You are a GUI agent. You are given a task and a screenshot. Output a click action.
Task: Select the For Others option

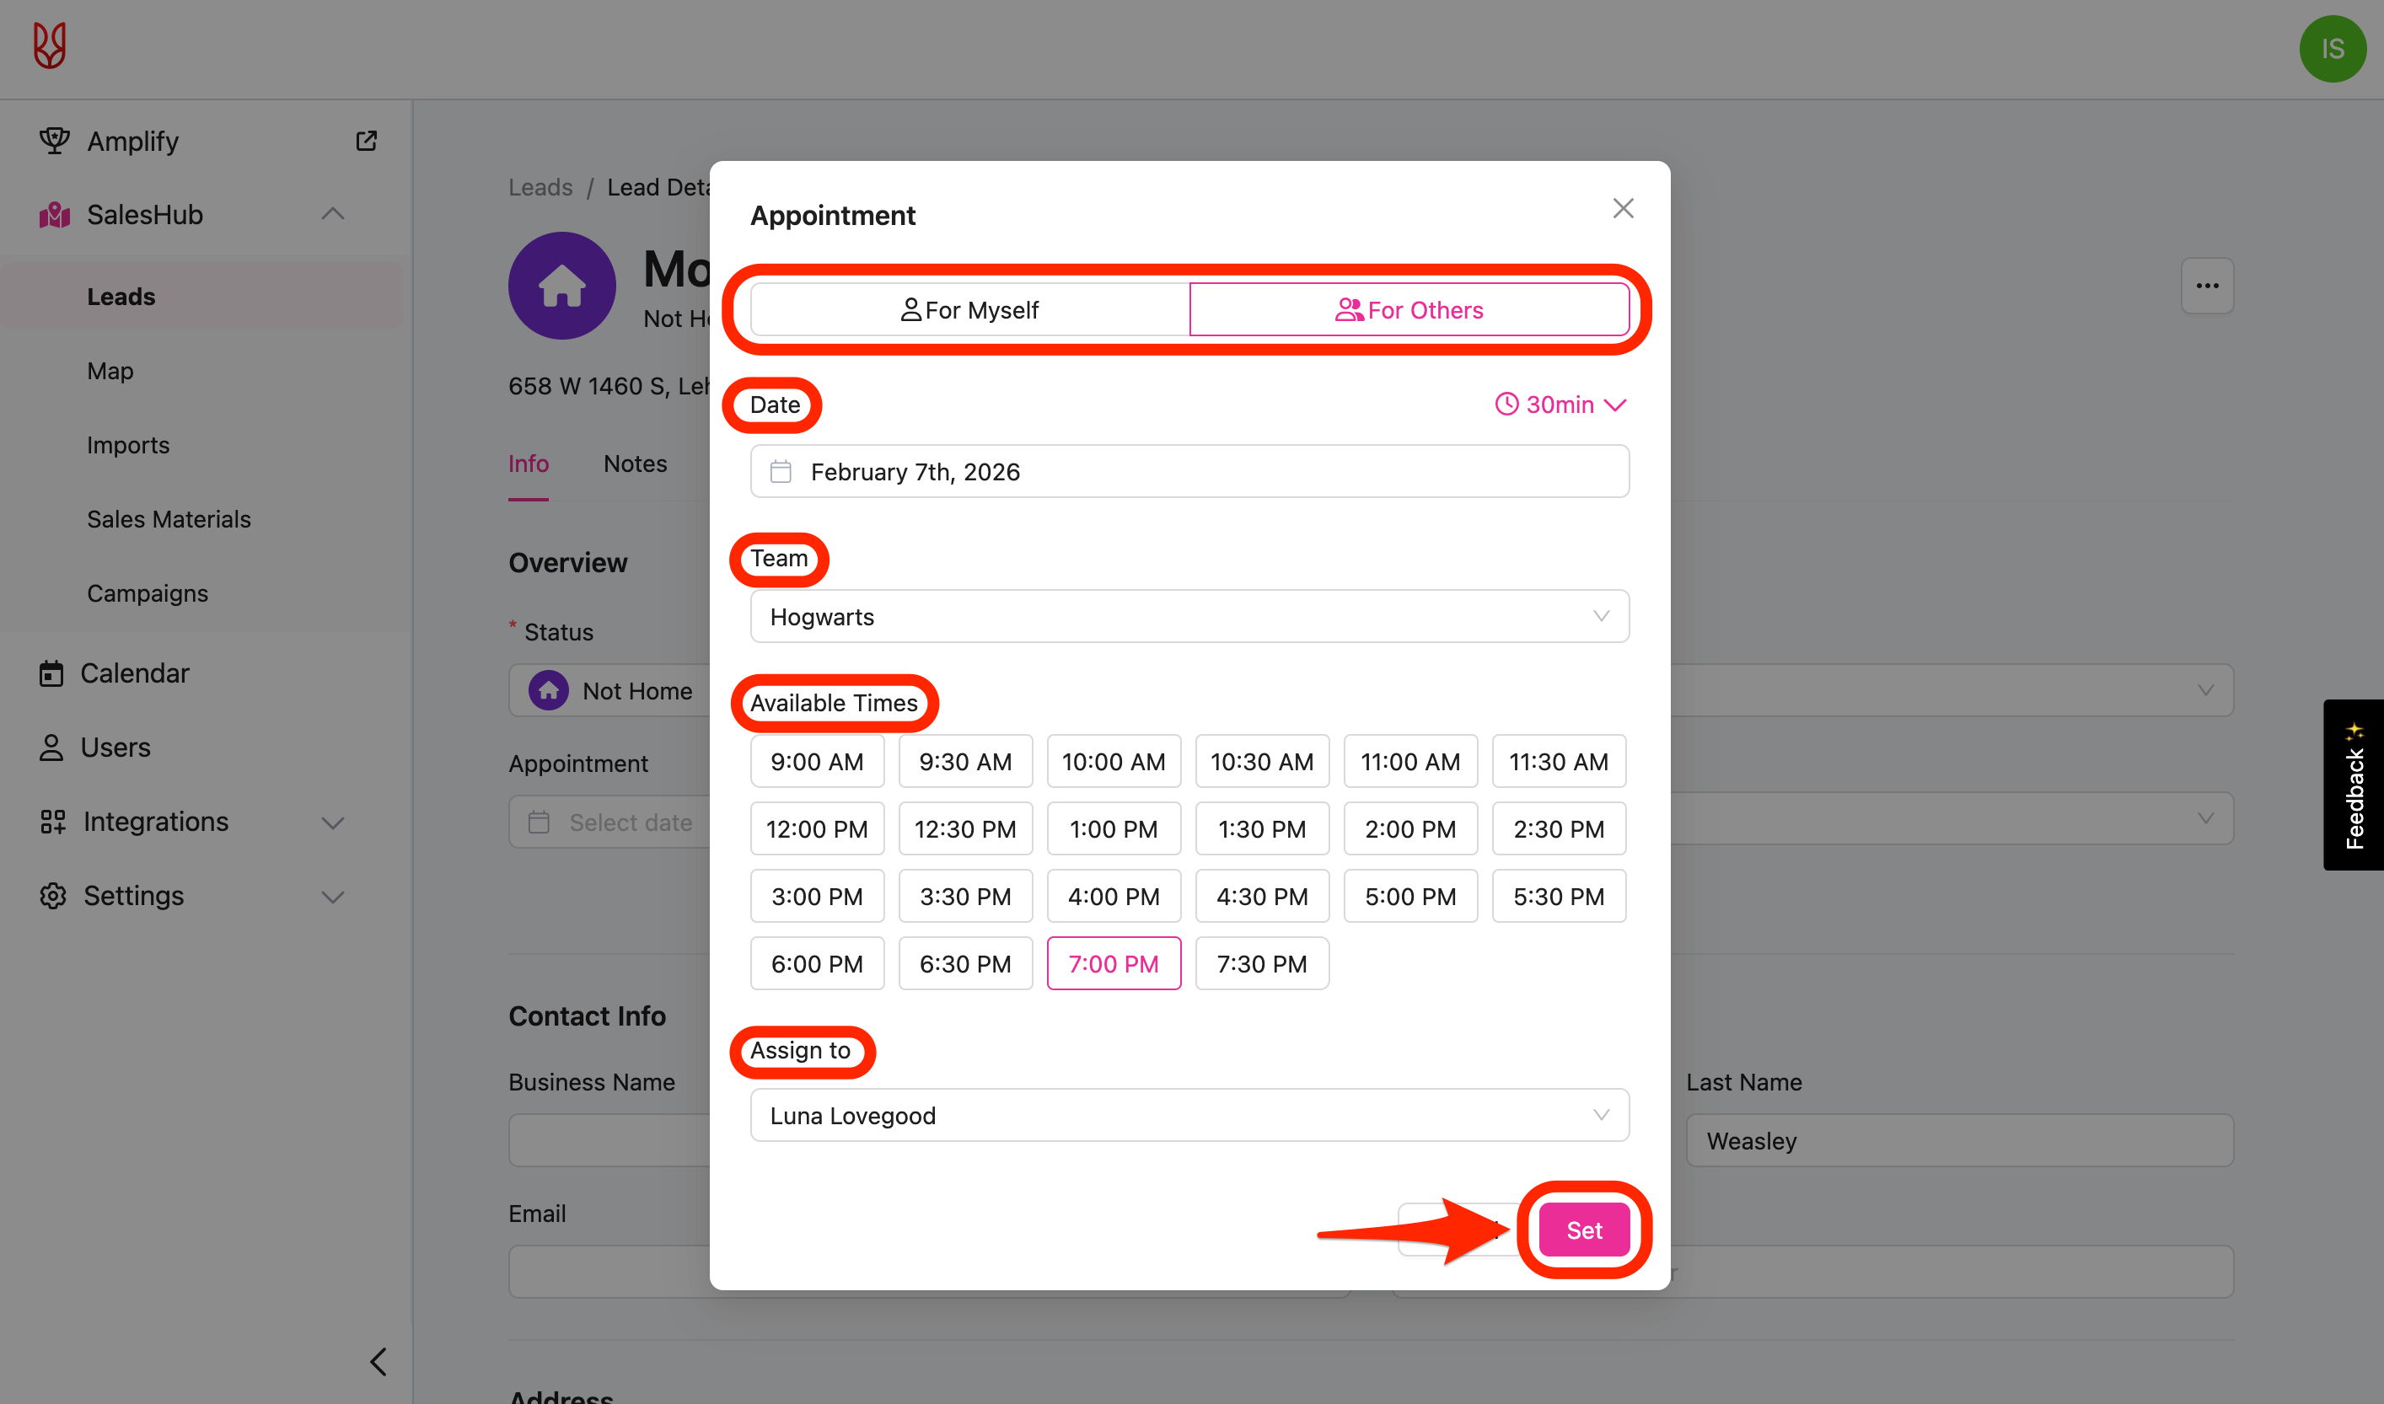point(1409,310)
